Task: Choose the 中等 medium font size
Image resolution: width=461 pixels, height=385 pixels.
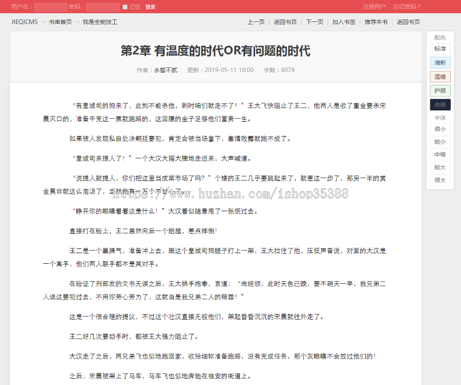Action: click(x=439, y=154)
